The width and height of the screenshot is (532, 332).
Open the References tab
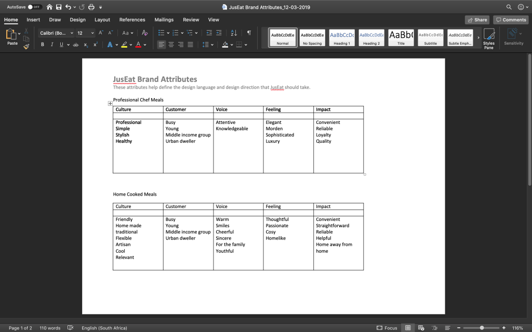[x=132, y=20]
